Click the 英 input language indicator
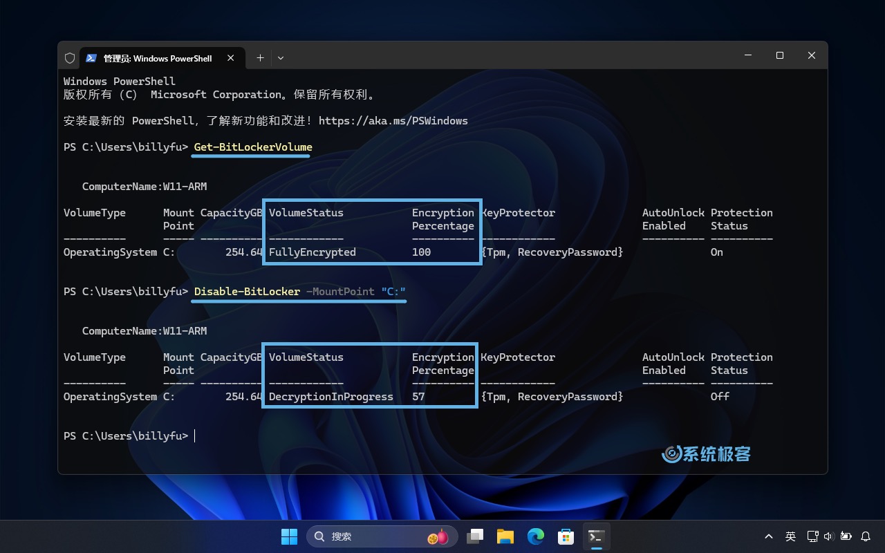885x553 pixels. pyautogui.click(x=790, y=536)
